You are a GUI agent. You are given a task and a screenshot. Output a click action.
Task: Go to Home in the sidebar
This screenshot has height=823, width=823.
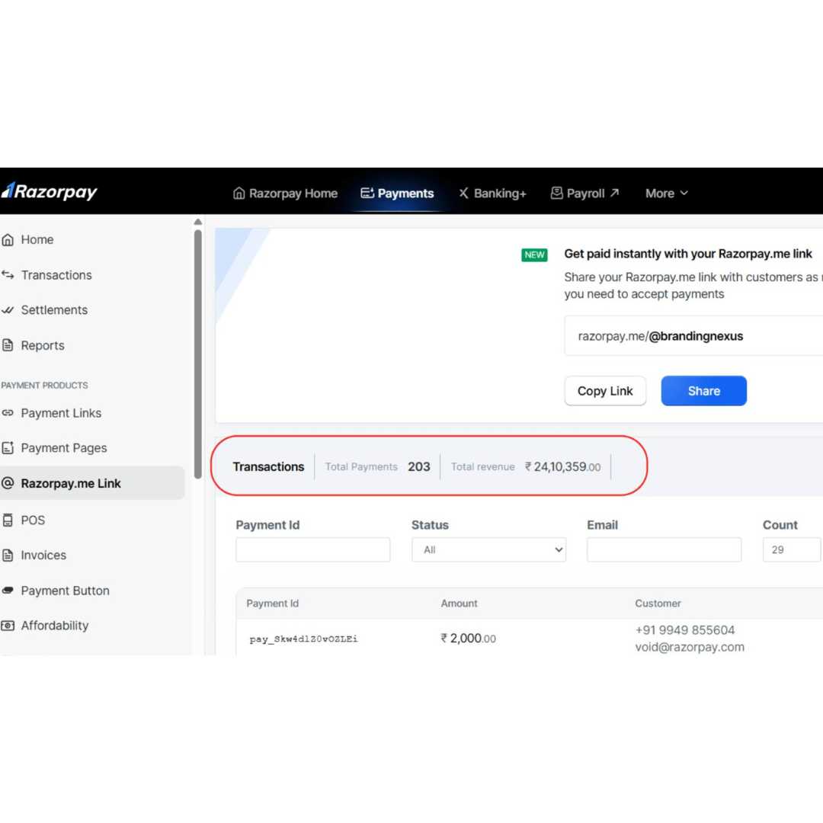37,240
